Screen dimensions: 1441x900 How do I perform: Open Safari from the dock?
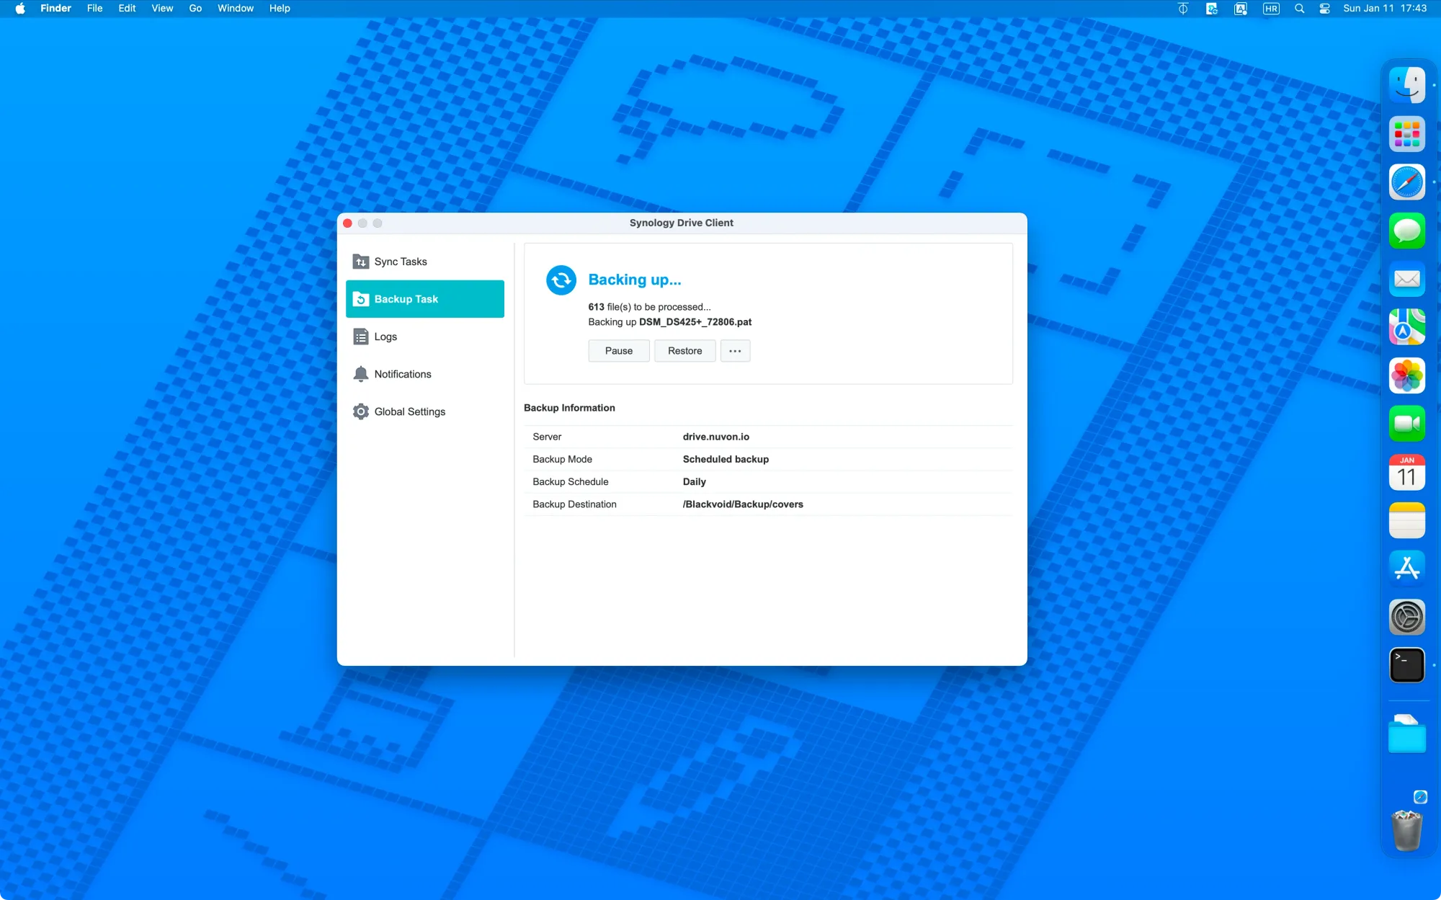coord(1406,182)
